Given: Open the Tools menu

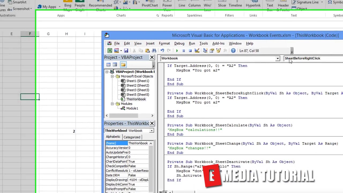Looking at the screenshot, I should pos(204,43).
